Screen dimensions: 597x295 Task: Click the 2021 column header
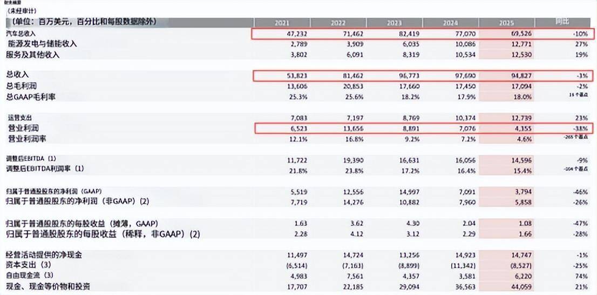[x=282, y=23]
